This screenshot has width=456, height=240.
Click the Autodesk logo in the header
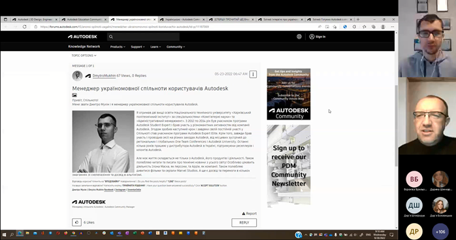(x=82, y=37)
